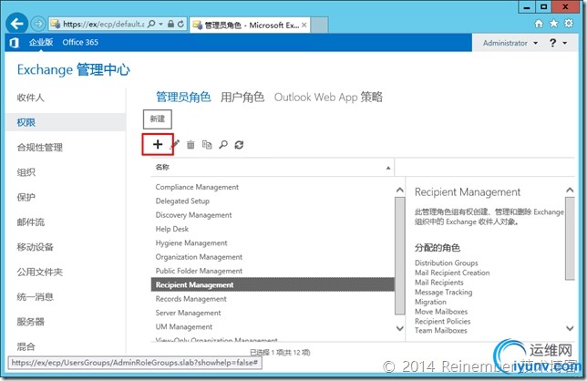This screenshot has width=587, height=381.
Task: Click Distribution Groups in assigned roles
Action: tap(447, 263)
